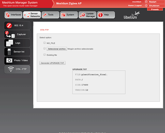Open the Tools tab

click(x=50, y=15)
